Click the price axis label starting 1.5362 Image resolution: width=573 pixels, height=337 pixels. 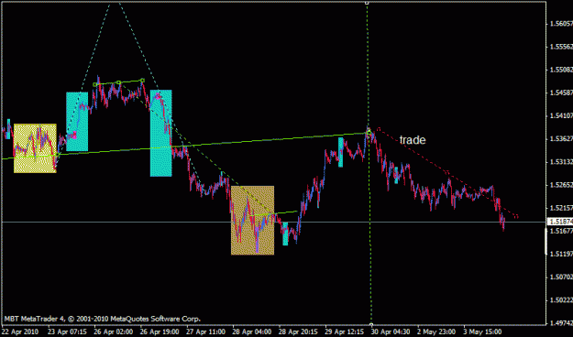[x=561, y=139]
